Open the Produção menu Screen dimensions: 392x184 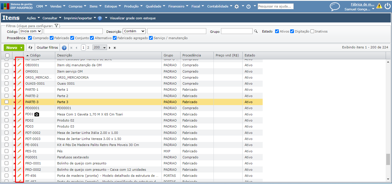pos(133,6)
